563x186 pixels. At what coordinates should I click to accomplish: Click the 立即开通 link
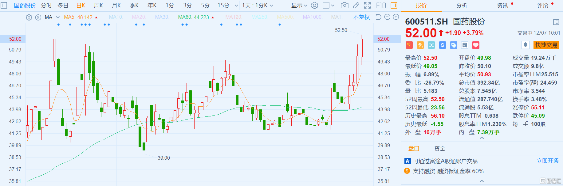click(x=548, y=161)
